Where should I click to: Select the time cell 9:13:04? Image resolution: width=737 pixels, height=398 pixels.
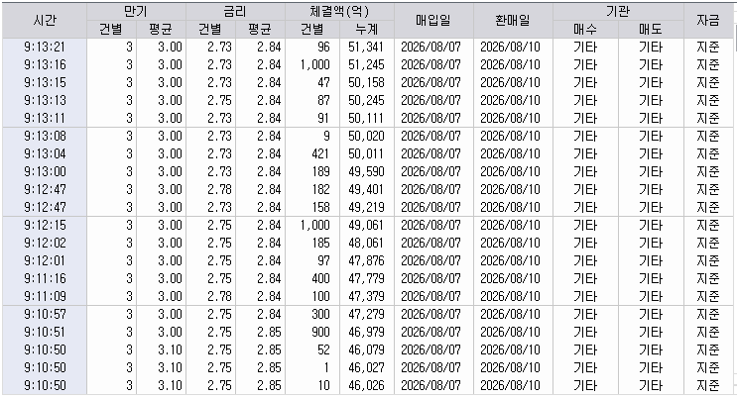click(45, 153)
